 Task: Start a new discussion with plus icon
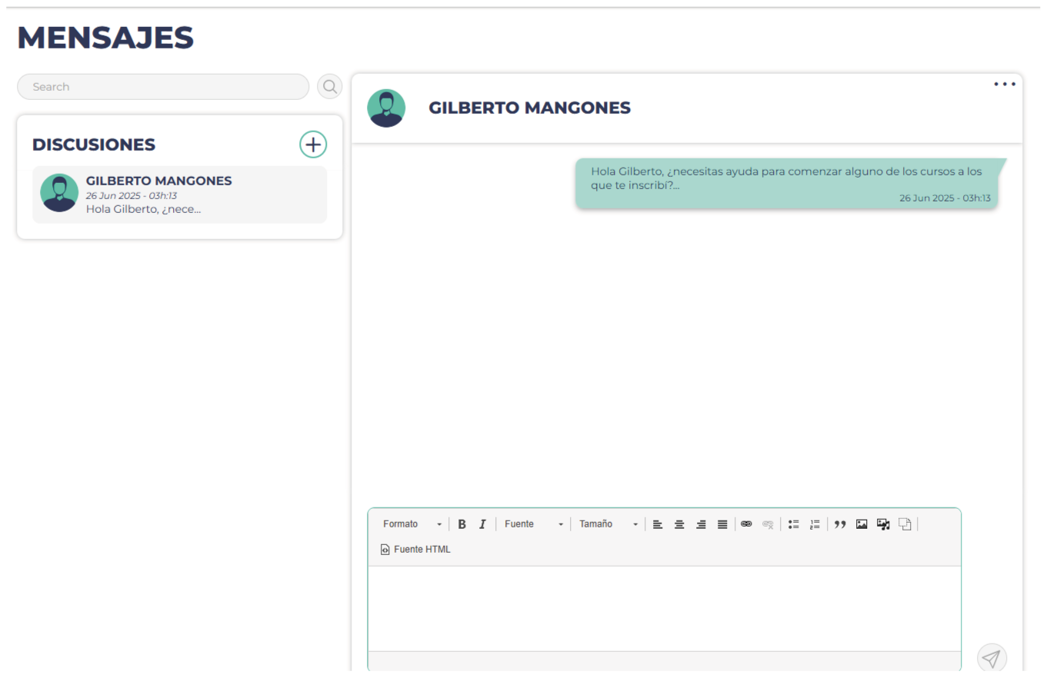tap(313, 145)
